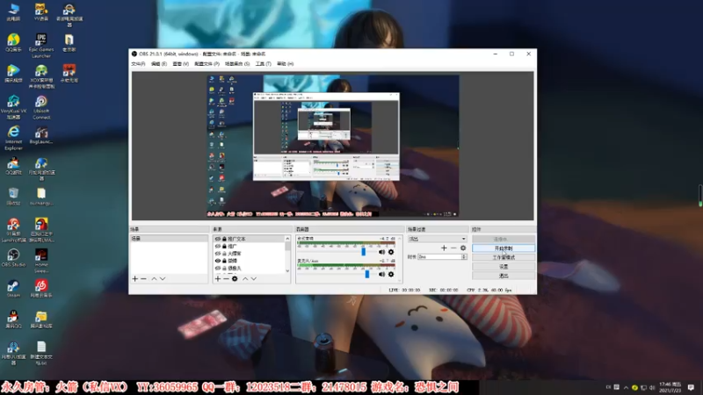Image resolution: width=703 pixels, height=395 pixels.
Task: Open This PC desktop icon
Action: coord(13,11)
